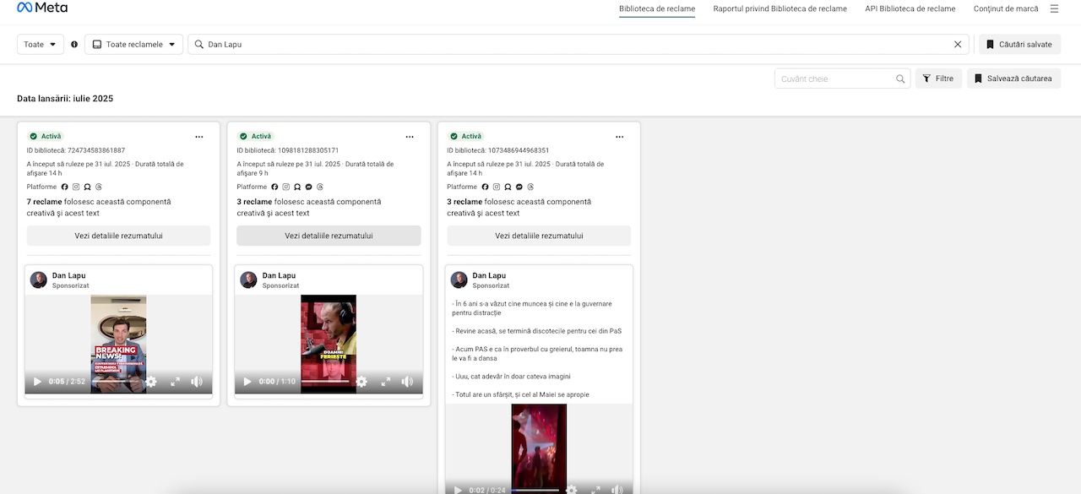
Task: Open Dan Lapu page name above 1:10 video
Action: (279, 275)
